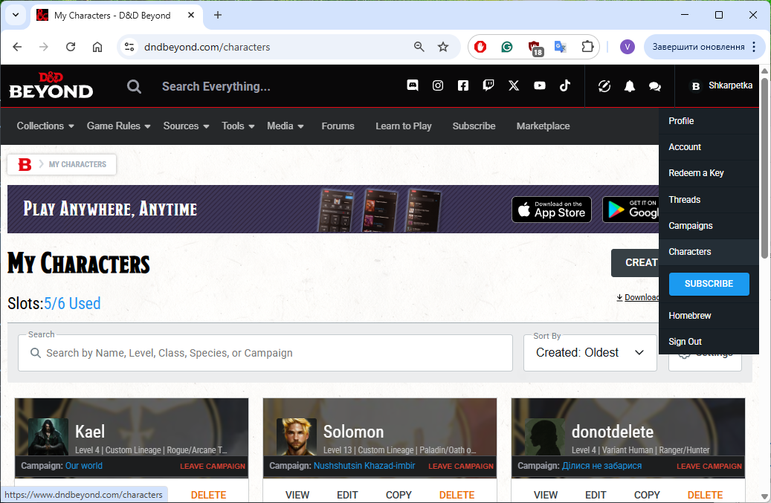Select Redeem a Key menu entry

coord(696,172)
